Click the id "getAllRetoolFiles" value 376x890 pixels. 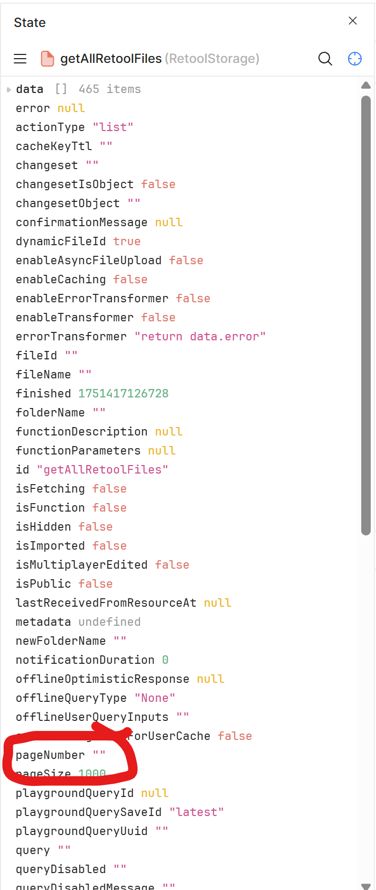pos(102,470)
